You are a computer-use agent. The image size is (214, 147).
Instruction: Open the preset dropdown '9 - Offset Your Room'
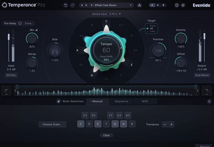[x=106, y=5]
